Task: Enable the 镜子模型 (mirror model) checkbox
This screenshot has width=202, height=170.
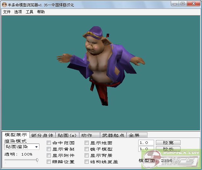Action: pyautogui.click(x=87, y=149)
